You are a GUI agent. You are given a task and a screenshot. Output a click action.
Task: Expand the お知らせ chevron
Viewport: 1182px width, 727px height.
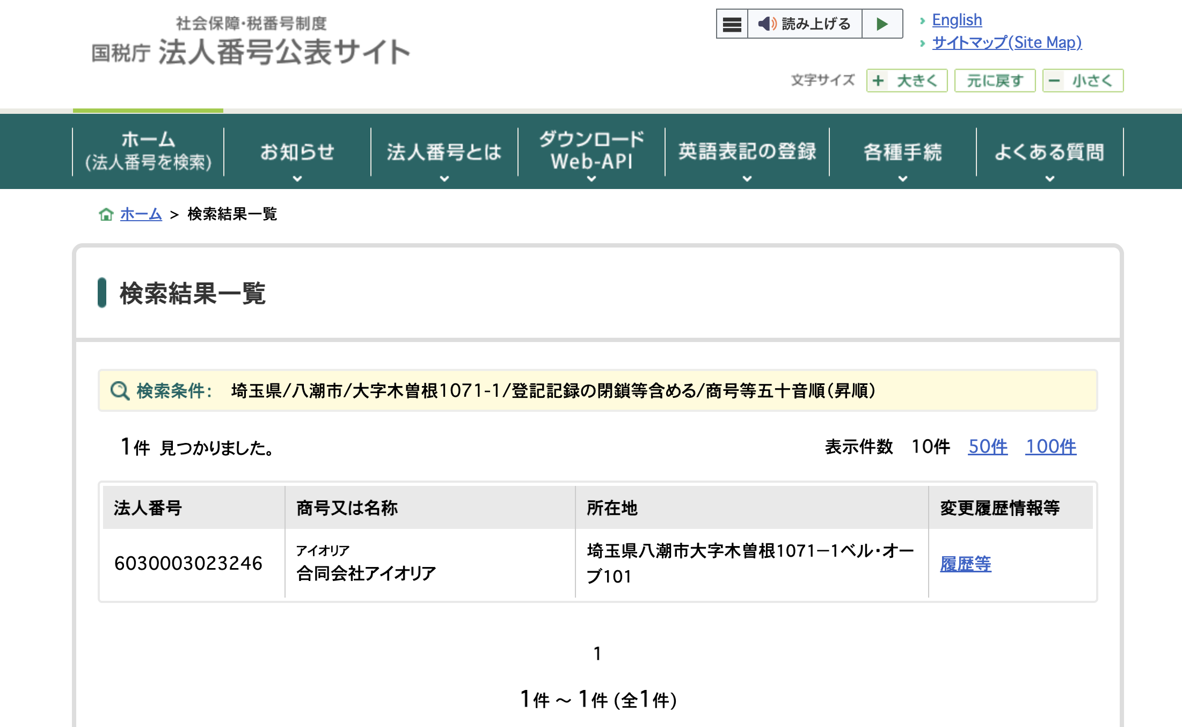pos(297,179)
